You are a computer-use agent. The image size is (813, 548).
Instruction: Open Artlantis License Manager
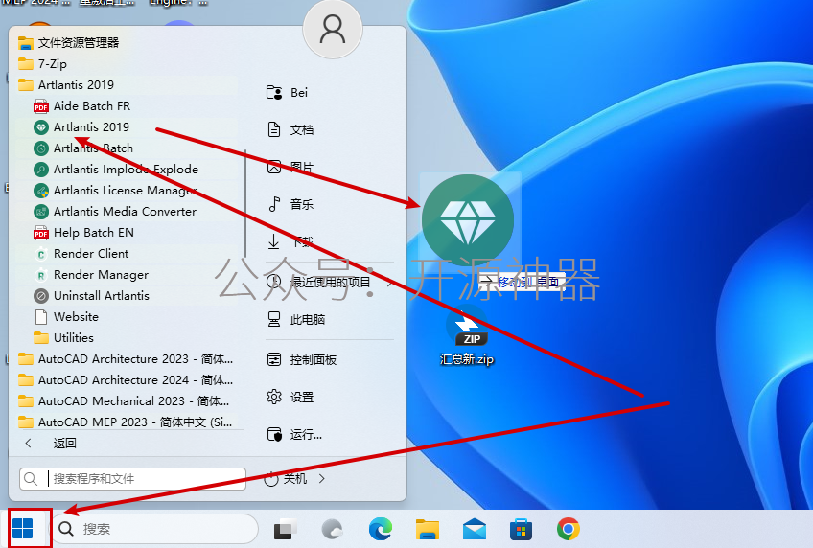(116, 191)
